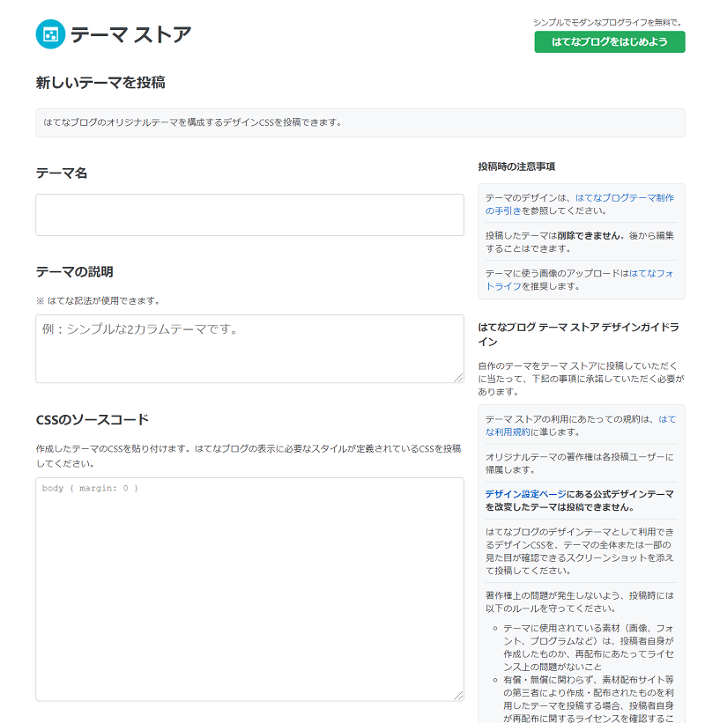Focus the テーマ名 input field
The width and height of the screenshot is (705, 723).
click(249, 215)
